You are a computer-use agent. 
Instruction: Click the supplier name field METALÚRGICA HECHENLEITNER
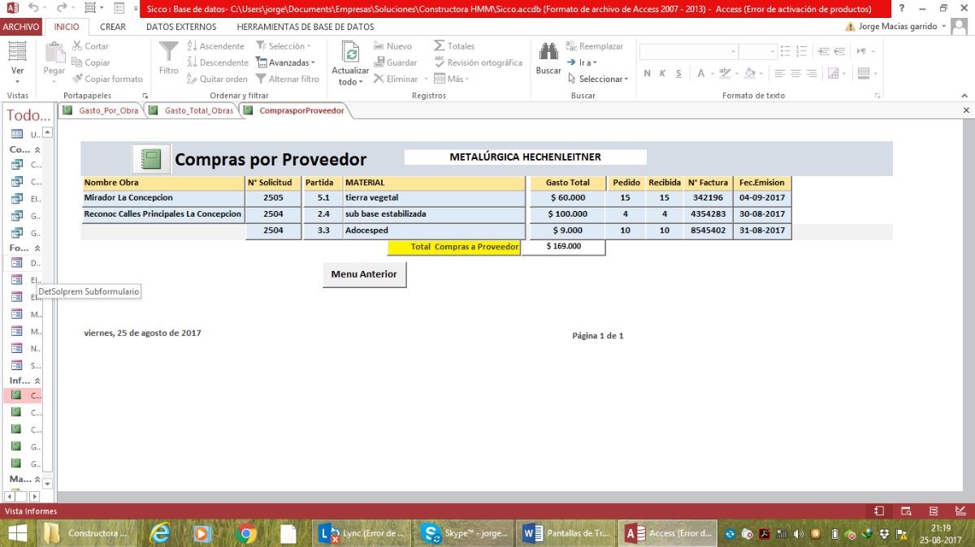click(525, 157)
